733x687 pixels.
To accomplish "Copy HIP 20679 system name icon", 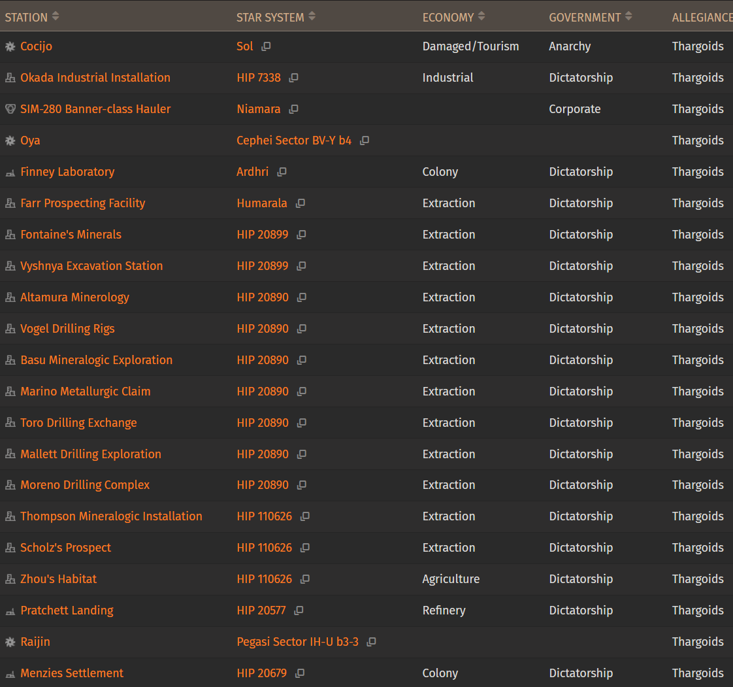I will (300, 673).
